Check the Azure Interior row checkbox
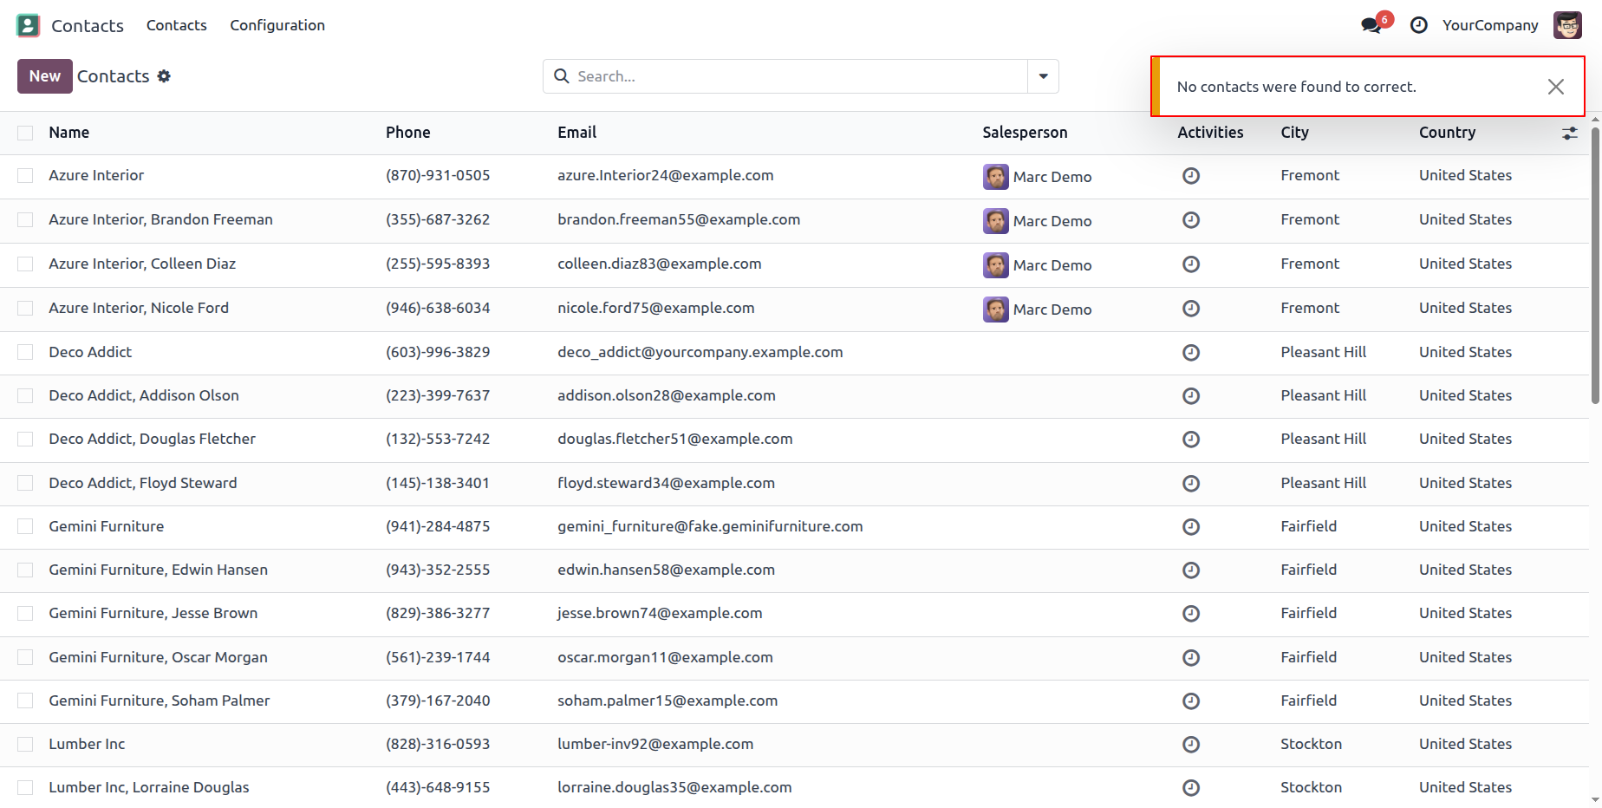This screenshot has height=808, width=1602. pyautogui.click(x=25, y=176)
